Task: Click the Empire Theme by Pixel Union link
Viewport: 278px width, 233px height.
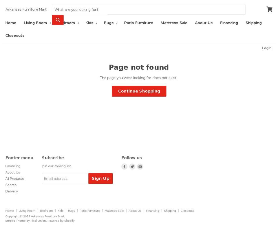Action: (x=26, y=221)
